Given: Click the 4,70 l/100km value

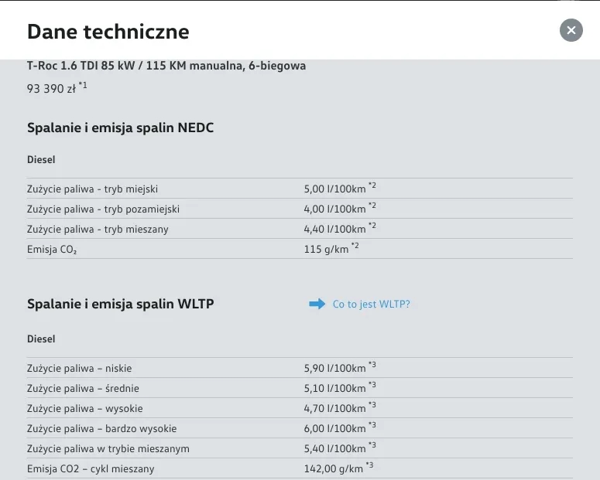Looking at the screenshot, I should coord(334,409).
